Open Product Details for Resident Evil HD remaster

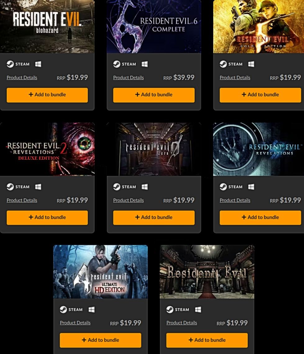182,323
